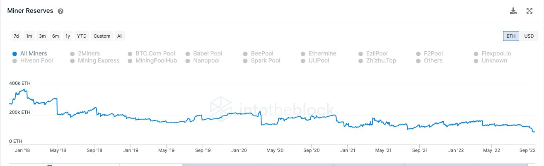Select the 1y time range

pos(68,36)
